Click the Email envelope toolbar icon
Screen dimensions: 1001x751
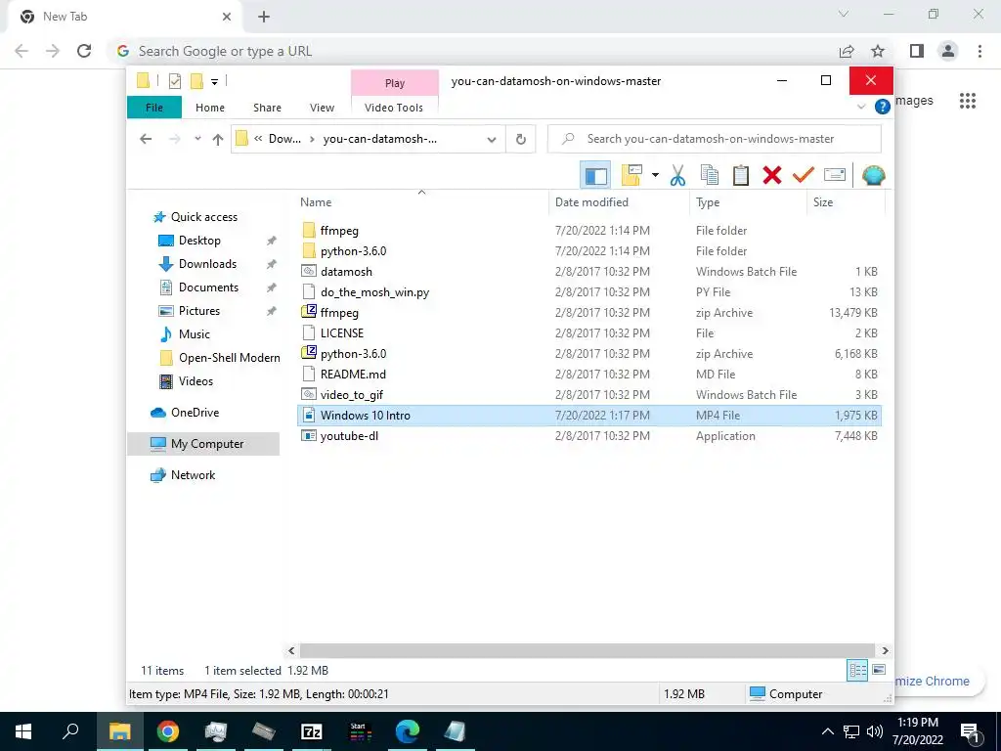[835, 175]
